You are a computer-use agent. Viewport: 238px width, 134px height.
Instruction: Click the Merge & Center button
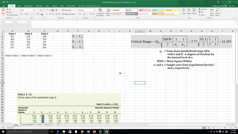point(69,14)
